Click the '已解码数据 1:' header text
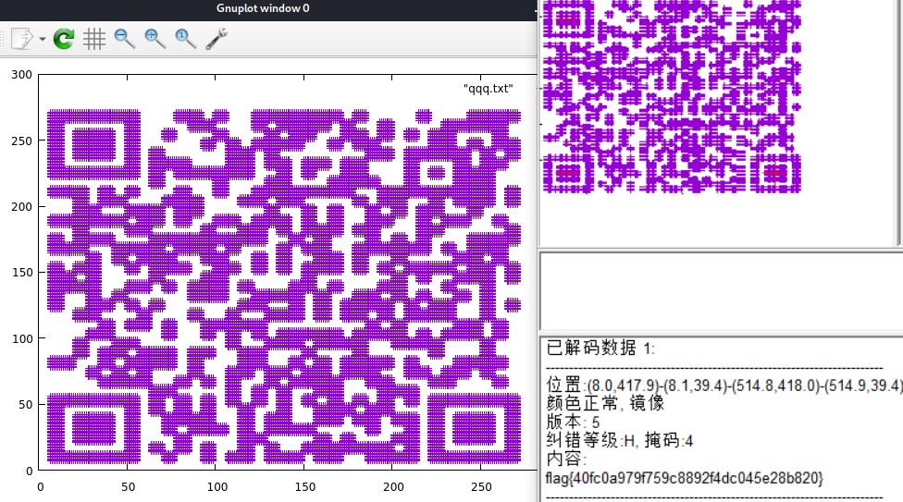The image size is (903, 502). (600, 349)
